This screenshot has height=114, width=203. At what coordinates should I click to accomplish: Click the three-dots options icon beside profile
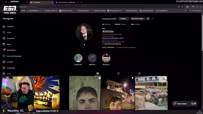pos(152,19)
